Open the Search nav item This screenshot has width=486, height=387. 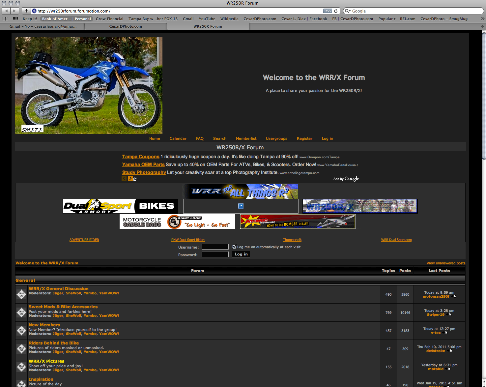click(x=220, y=138)
